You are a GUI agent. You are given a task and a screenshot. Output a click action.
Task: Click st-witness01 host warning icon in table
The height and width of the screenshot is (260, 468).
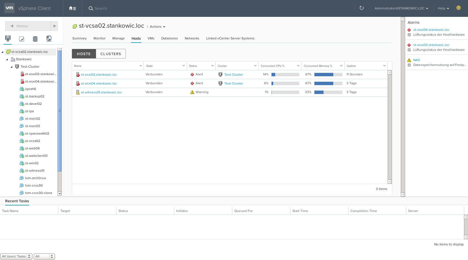[x=78, y=92]
